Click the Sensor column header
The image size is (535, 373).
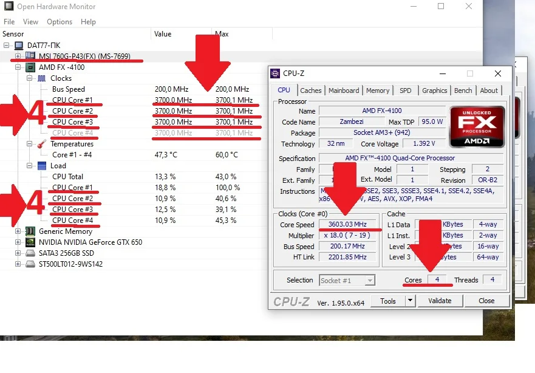pos(75,34)
